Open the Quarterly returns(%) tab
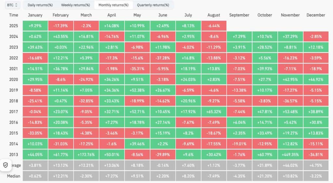This screenshot has width=333, height=183. [153, 5]
